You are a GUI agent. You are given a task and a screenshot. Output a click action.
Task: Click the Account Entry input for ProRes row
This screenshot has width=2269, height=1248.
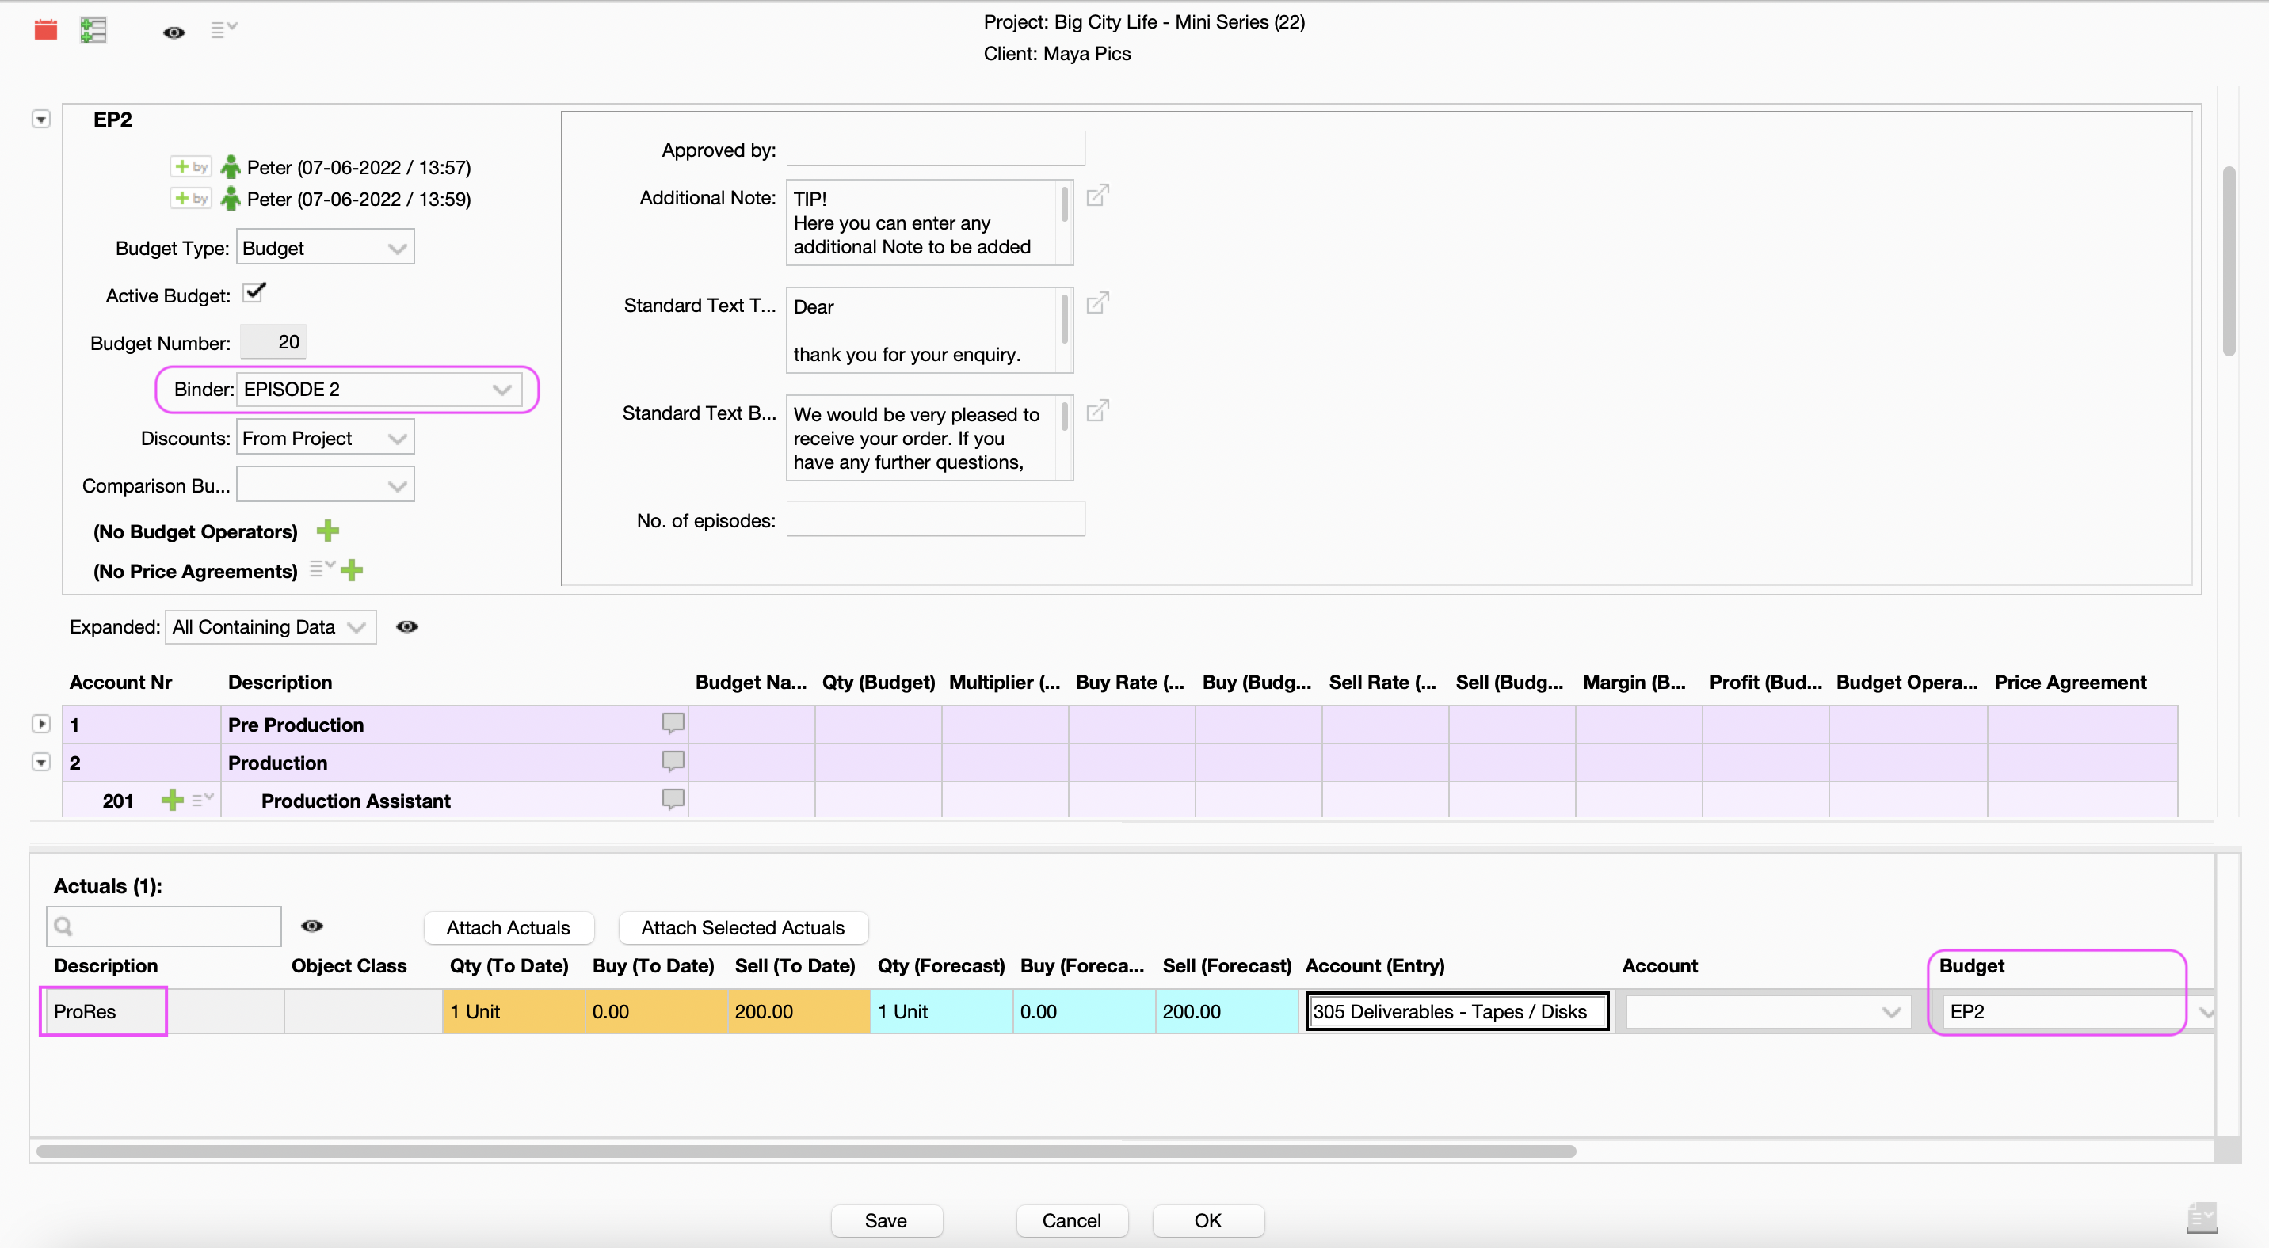1456,1010
